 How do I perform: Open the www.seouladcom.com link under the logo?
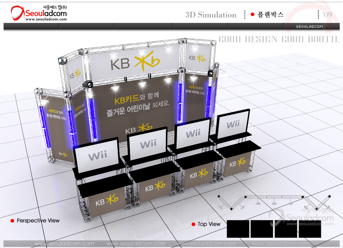[46, 19]
